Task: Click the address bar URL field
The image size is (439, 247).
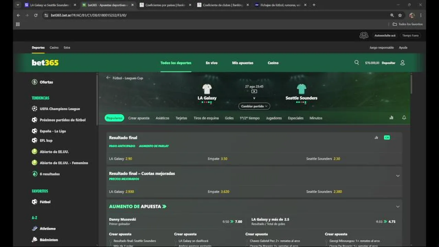Action: point(216,15)
